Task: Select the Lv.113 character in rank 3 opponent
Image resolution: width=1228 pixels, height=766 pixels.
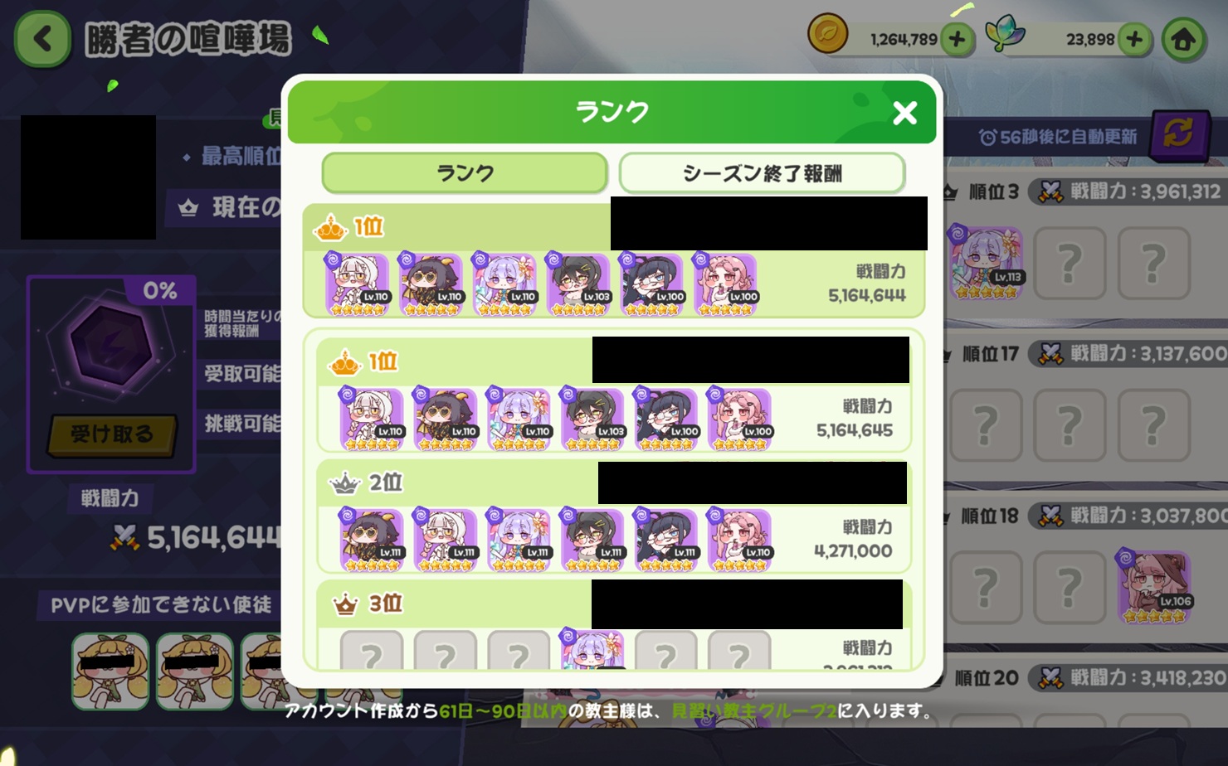Action: pyautogui.click(x=987, y=263)
